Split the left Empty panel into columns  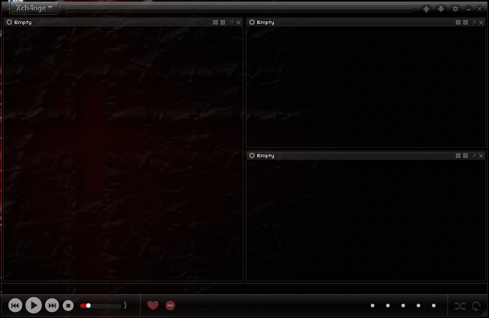tap(215, 23)
